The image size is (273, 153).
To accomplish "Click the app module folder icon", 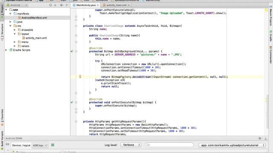I will (x=11, y=10).
